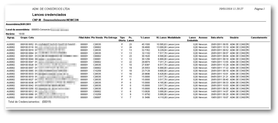Image resolution: width=278 pixels, height=123 pixels.
Task: Click the bid value '4.110,00'
Action: [162, 97]
